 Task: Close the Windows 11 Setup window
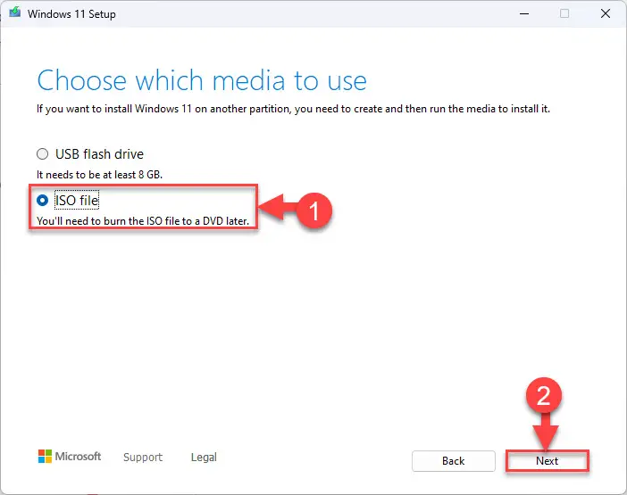tap(606, 13)
